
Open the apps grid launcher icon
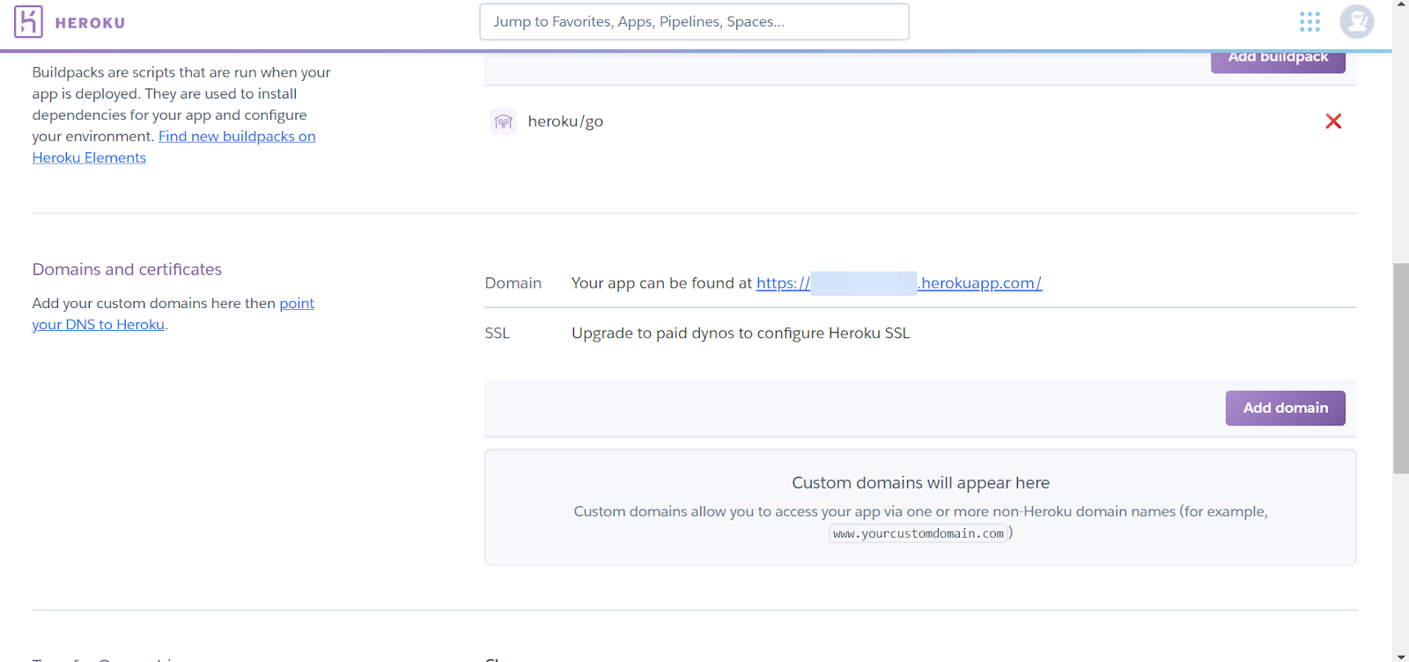tap(1309, 22)
